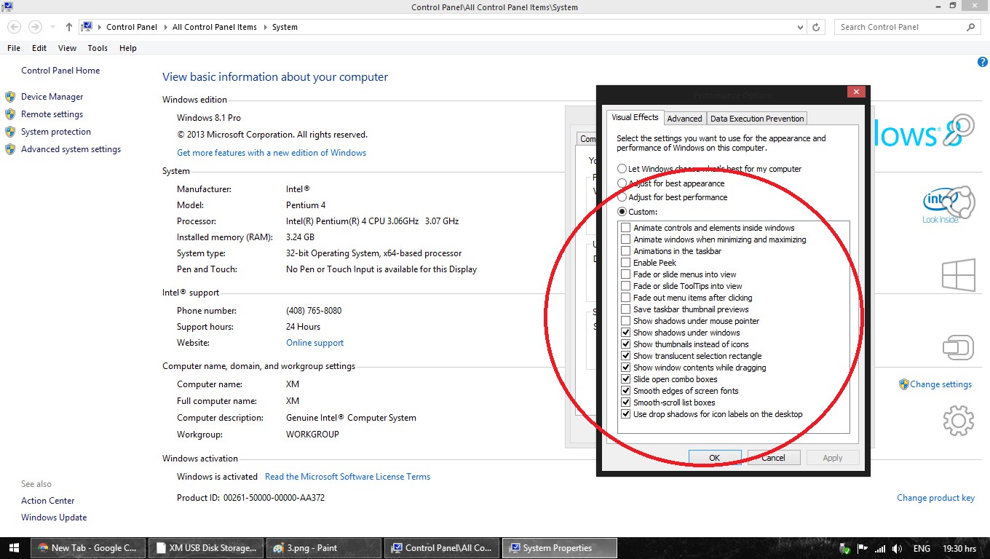Switch to the 3.png Paint taskbar item
This screenshot has width=990, height=559.
click(x=324, y=548)
